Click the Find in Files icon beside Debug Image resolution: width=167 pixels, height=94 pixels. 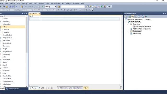click(x=59, y=7)
